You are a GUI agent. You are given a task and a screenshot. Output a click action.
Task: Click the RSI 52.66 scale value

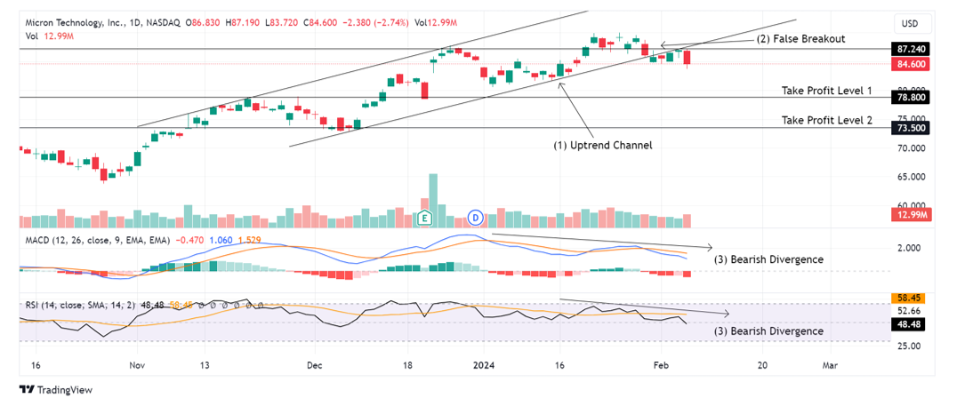coord(908,311)
